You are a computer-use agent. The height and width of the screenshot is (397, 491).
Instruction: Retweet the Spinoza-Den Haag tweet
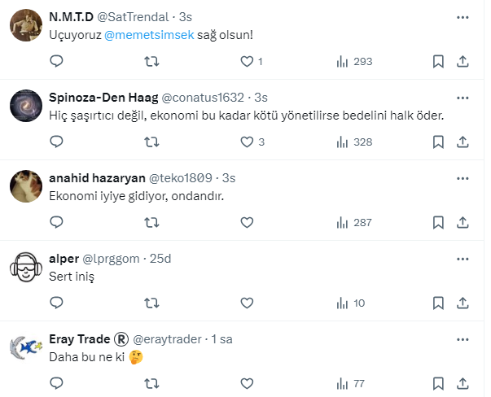pos(151,142)
